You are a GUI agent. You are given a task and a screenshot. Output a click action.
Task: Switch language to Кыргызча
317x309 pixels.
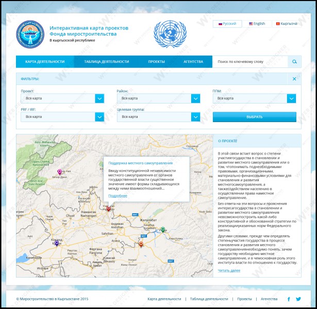[x=287, y=24]
